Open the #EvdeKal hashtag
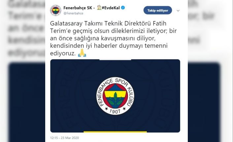This screenshot has height=142, width=233. (111, 8)
